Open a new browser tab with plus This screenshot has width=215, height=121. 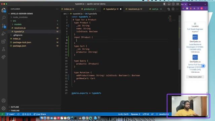[190, 4]
